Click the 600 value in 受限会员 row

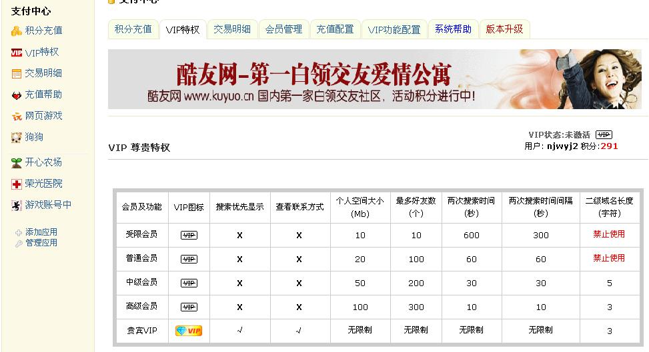(472, 236)
